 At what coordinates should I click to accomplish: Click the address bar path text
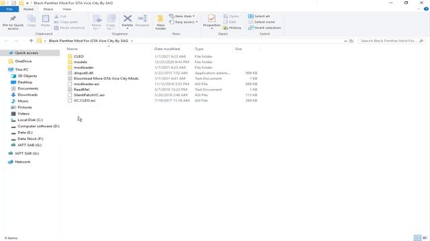pyautogui.click(x=88, y=41)
